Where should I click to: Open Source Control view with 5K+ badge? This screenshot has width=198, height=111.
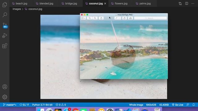tap(5, 25)
